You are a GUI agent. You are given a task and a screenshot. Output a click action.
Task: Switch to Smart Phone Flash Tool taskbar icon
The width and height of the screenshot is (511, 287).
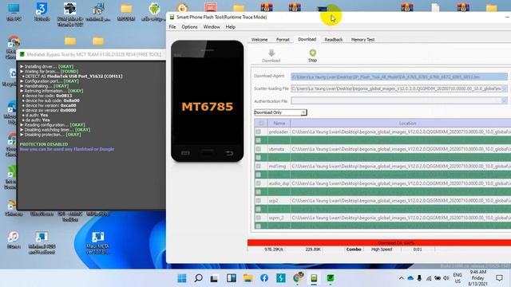[314, 278]
